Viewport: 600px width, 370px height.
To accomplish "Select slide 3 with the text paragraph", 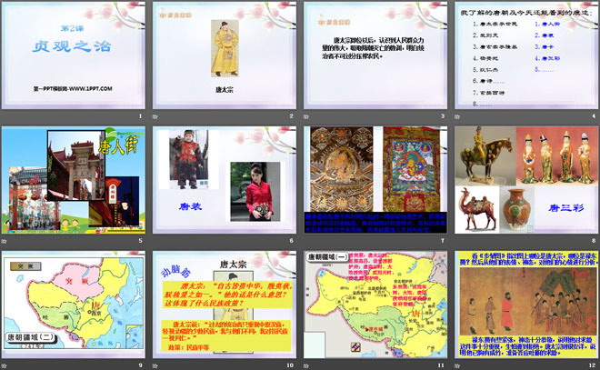I will (x=375, y=55).
